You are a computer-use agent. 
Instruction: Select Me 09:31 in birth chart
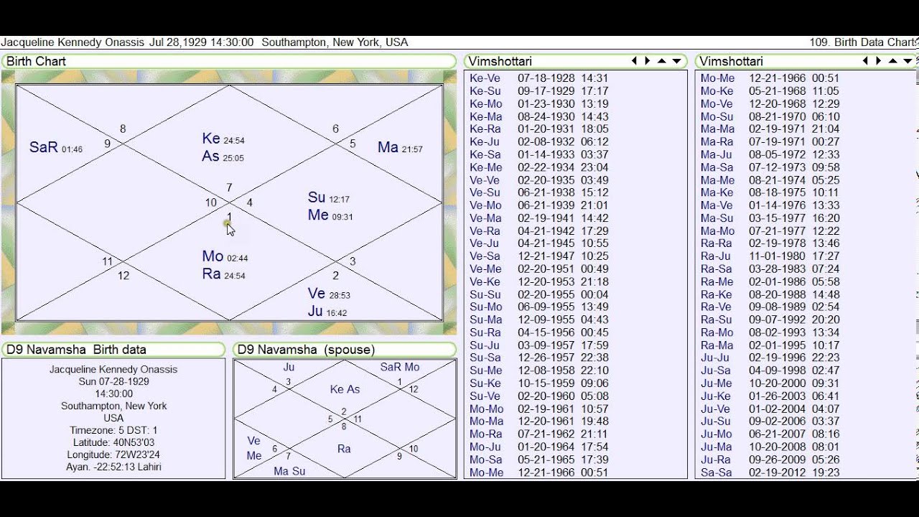(x=330, y=215)
